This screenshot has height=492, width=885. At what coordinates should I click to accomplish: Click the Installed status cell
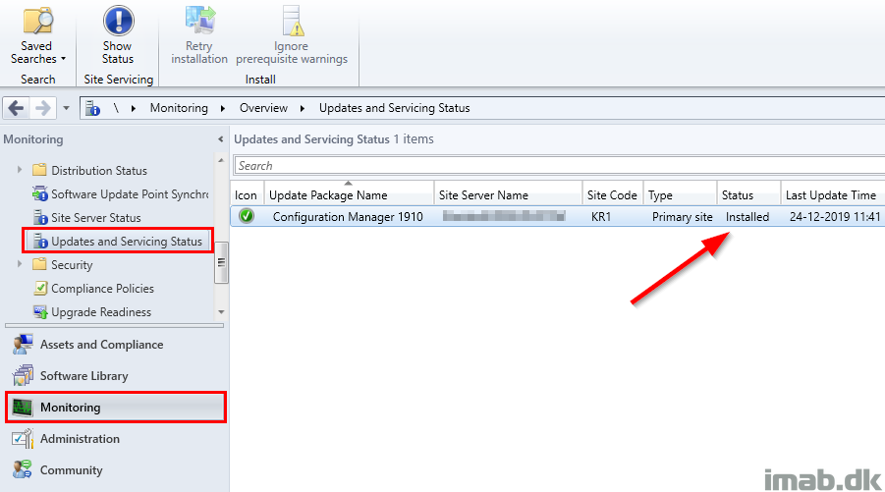pos(747,217)
